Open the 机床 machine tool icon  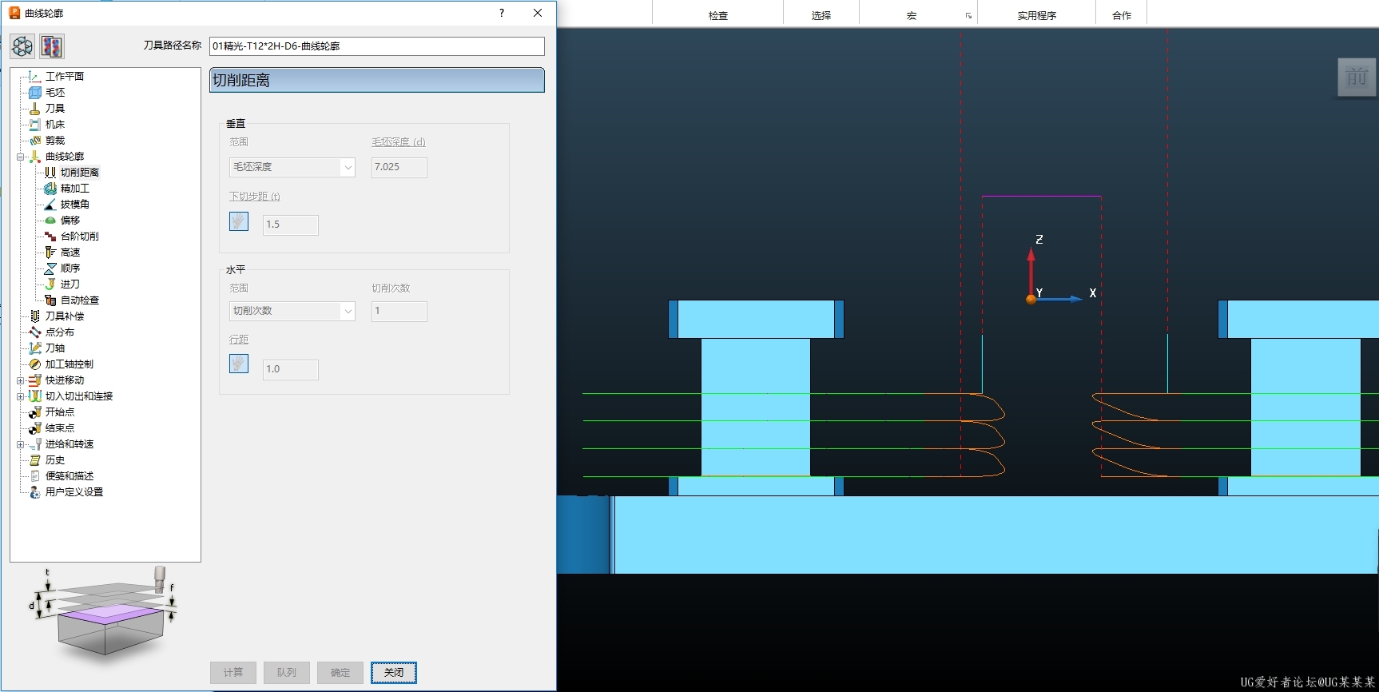tap(35, 125)
